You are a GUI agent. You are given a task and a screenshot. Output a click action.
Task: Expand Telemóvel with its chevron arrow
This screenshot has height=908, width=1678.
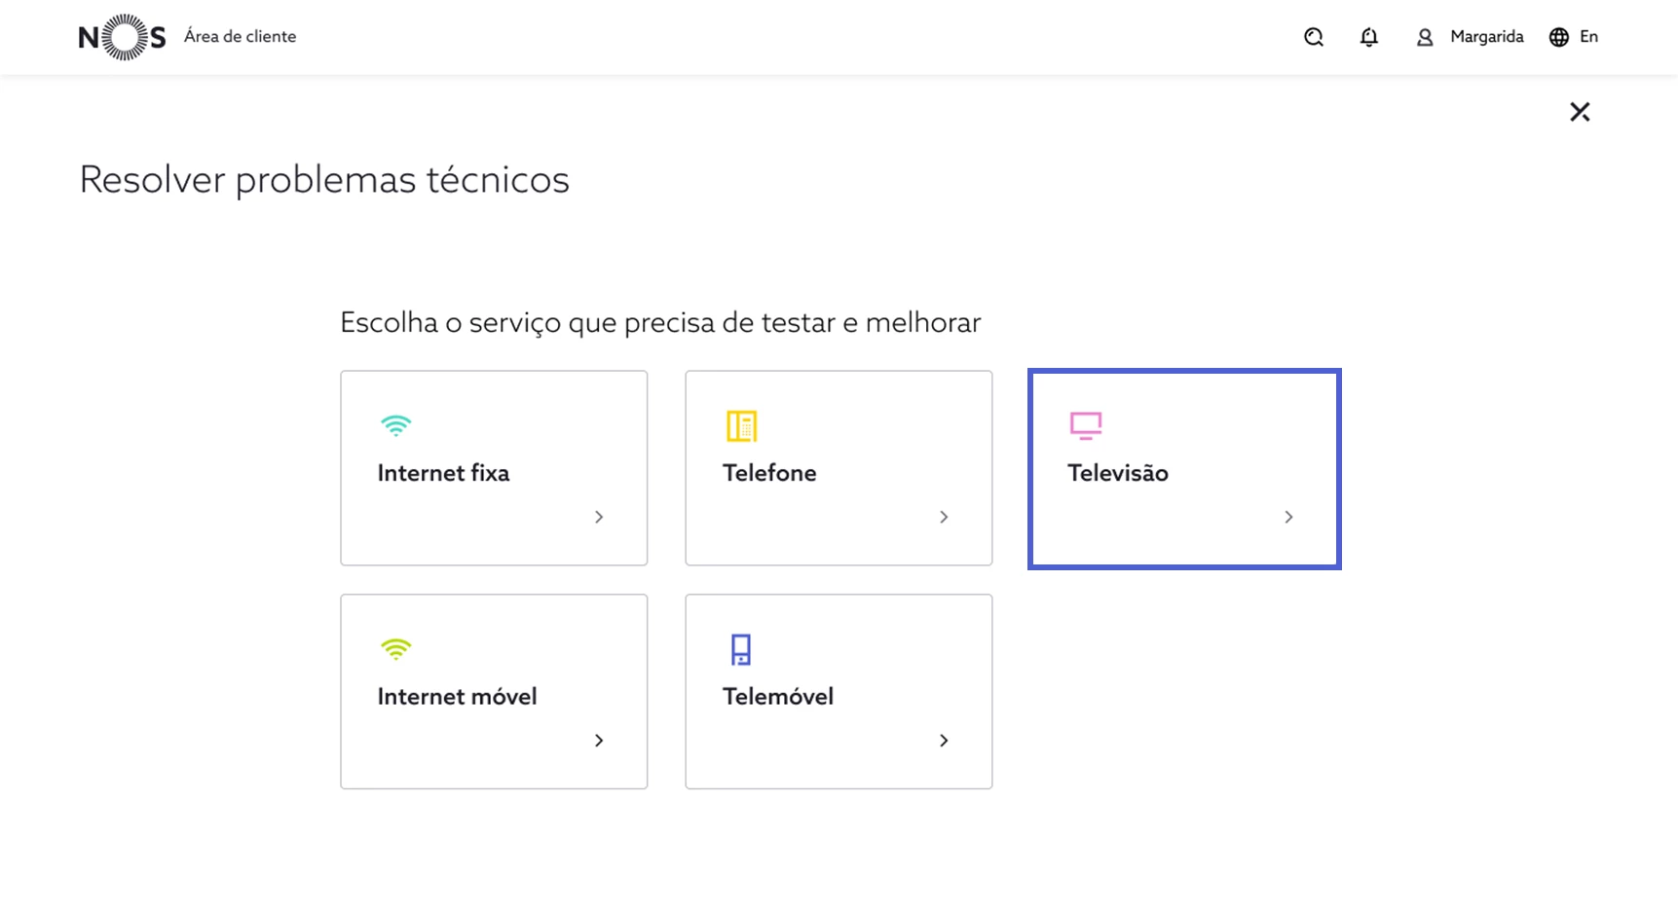pos(944,741)
